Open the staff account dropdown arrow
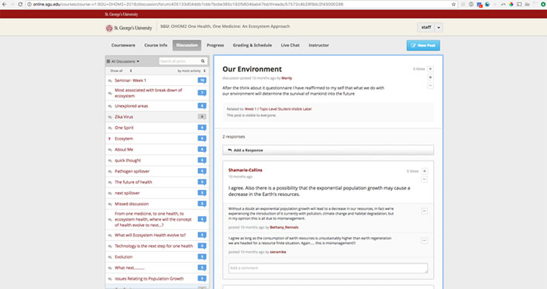The height and width of the screenshot is (289, 547). pos(439,27)
